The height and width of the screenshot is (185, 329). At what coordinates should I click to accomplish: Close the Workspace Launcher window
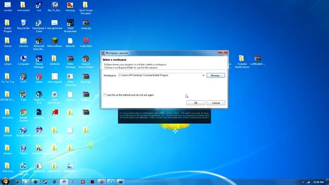(x=223, y=52)
